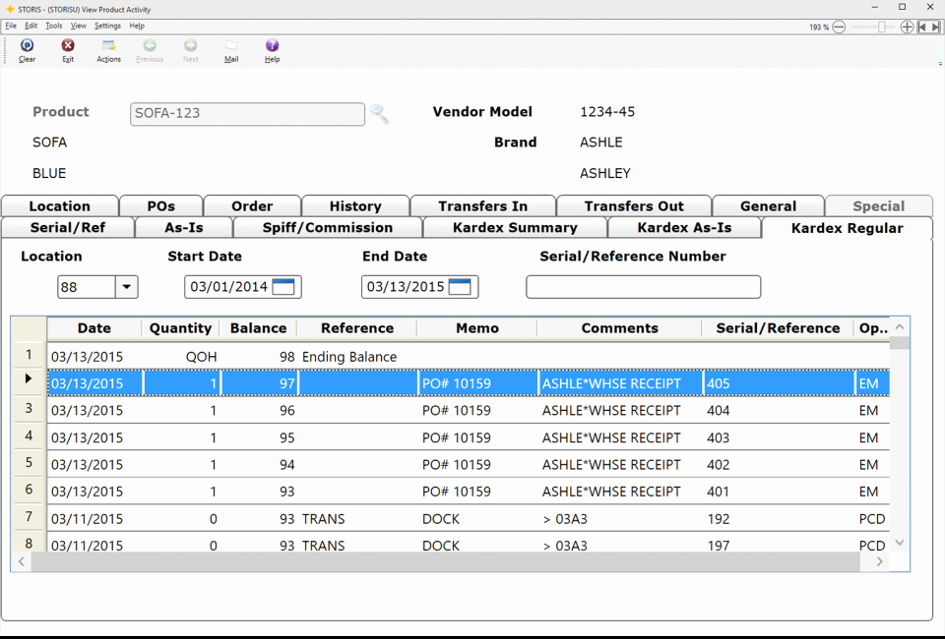Click the Date column header
Viewport: 945px width, 639px height.
click(94, 328)
